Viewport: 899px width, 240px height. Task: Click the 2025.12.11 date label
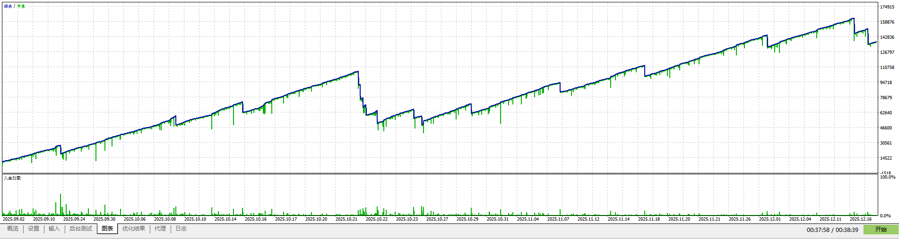[830, 219]
